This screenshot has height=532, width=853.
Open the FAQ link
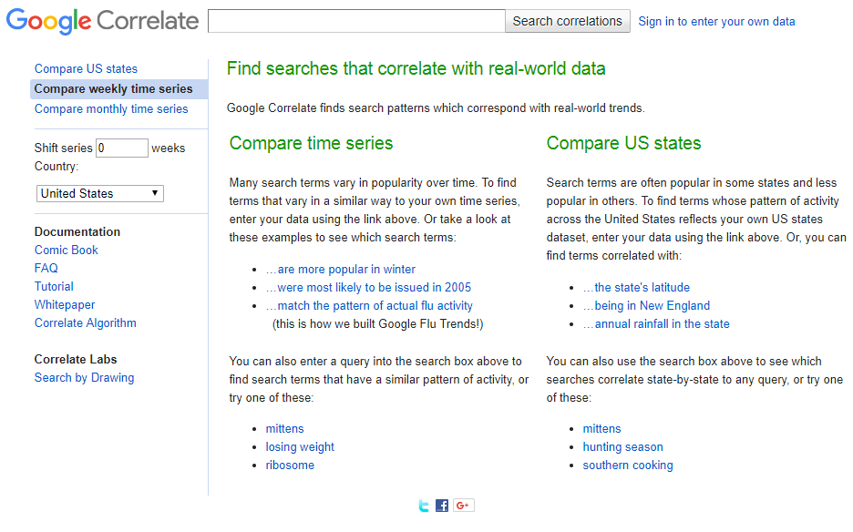coord(46,268)
